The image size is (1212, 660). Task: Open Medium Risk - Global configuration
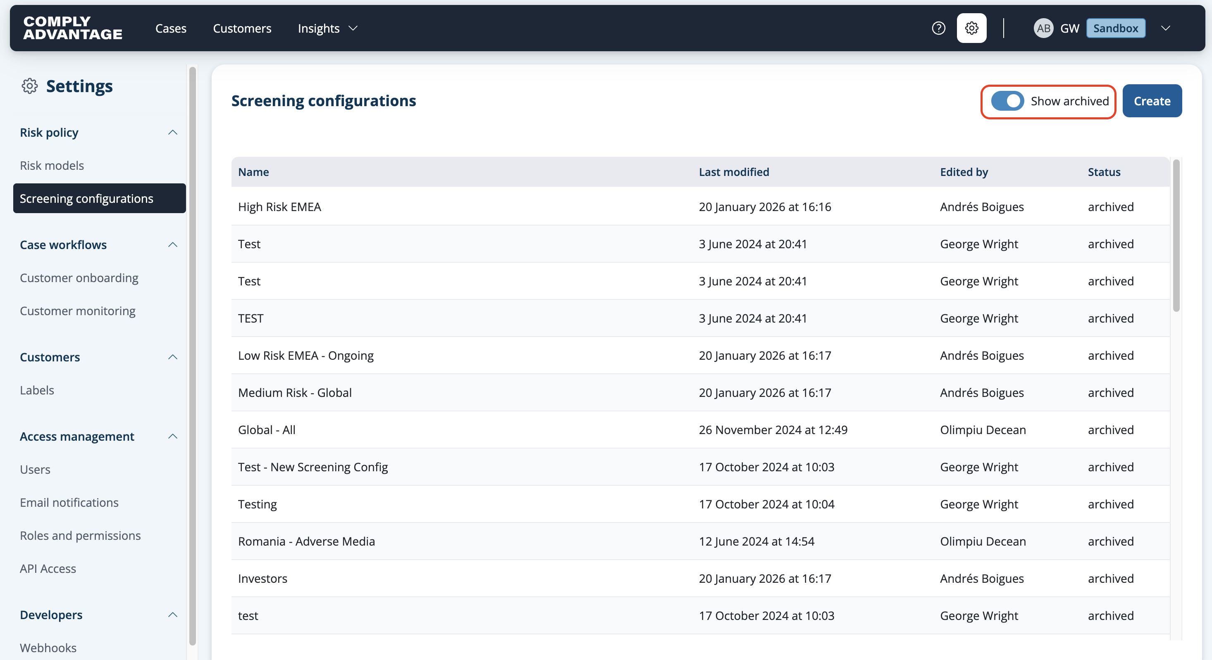tap(701, 392)
